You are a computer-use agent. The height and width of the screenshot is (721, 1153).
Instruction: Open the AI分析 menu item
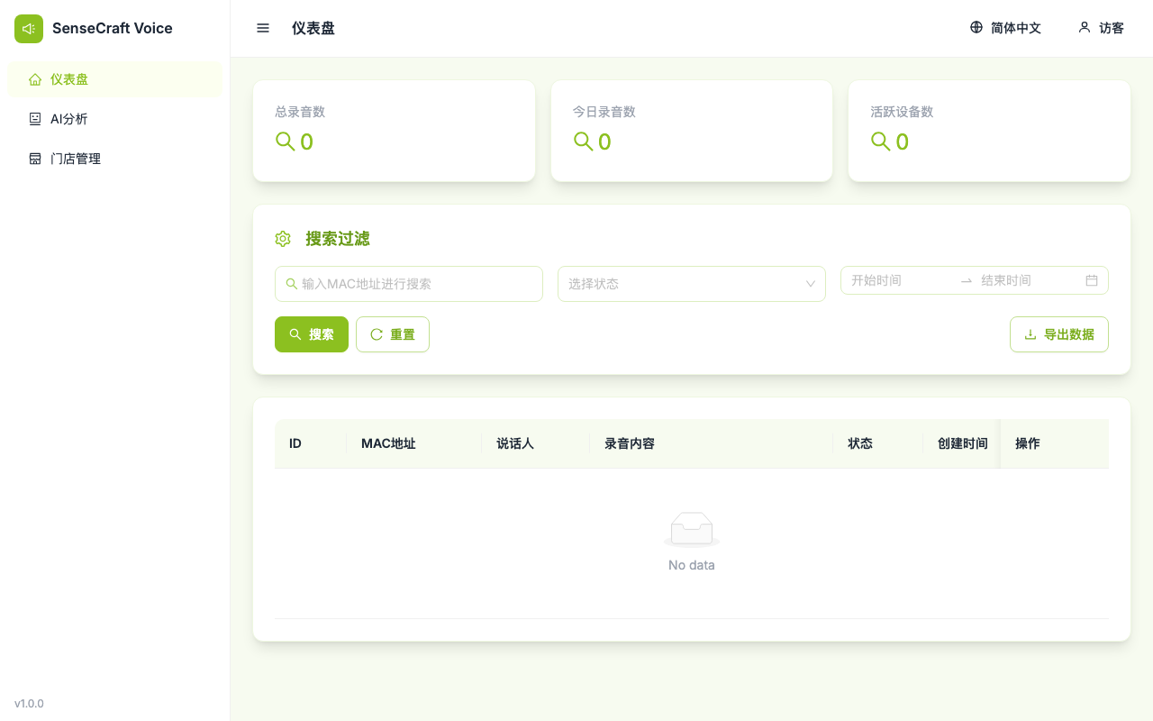[x=114, y=119]
